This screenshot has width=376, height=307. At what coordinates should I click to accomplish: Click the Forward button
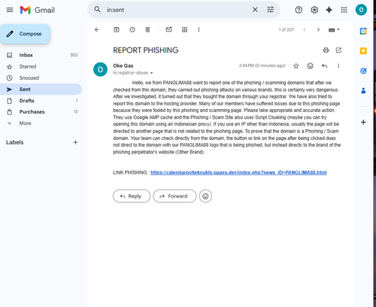[x=174, y=196]
